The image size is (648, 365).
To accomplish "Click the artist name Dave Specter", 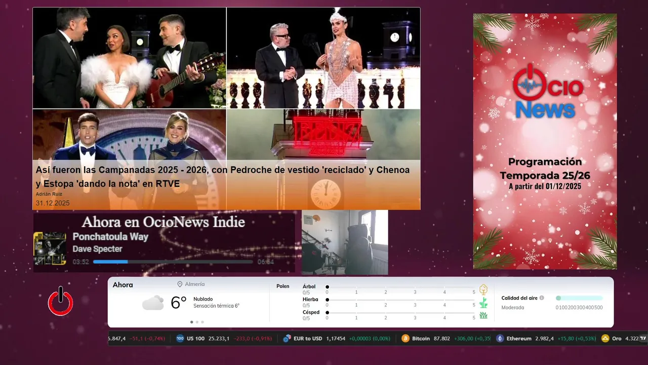I will click(97, 249).
